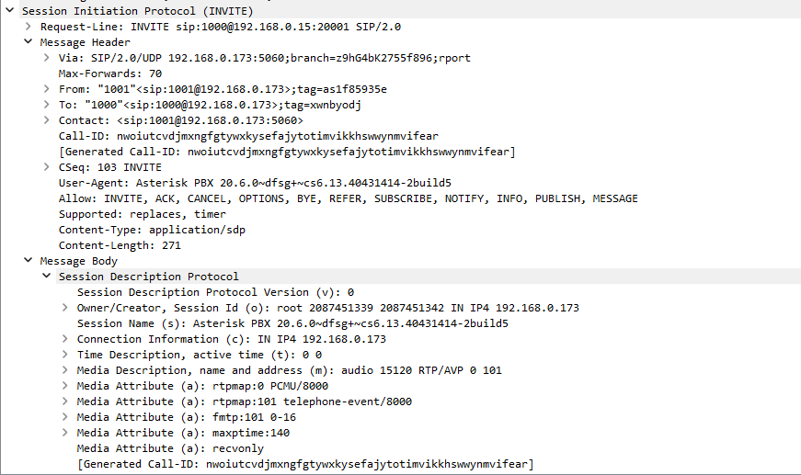
Task: Expand the rtpmap:0 PCMU/8000 attribute
Action: (65, 385)
